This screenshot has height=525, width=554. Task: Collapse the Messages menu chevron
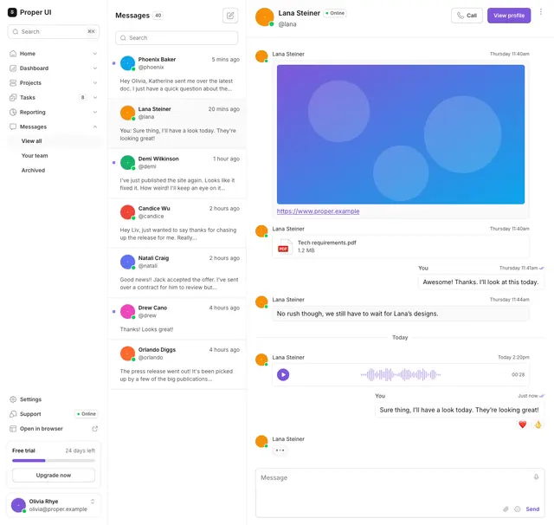(x=95, y=126)
